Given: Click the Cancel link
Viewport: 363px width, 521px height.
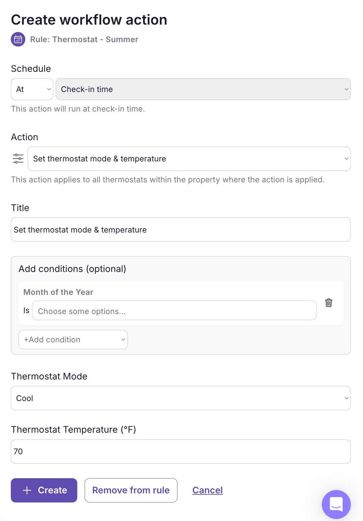Looking at the screenshot, I should [207, 490].
